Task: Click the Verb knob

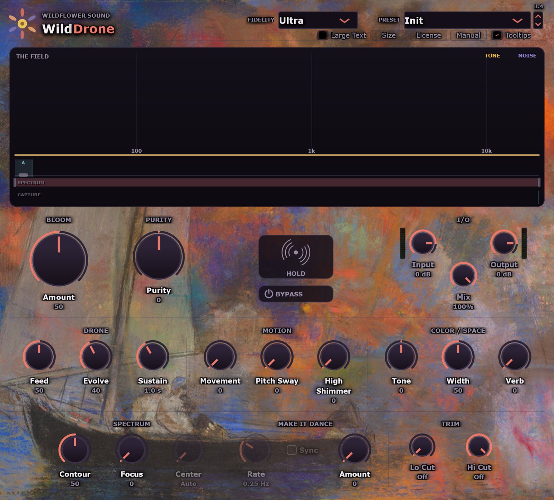Action: pos(515,356)
